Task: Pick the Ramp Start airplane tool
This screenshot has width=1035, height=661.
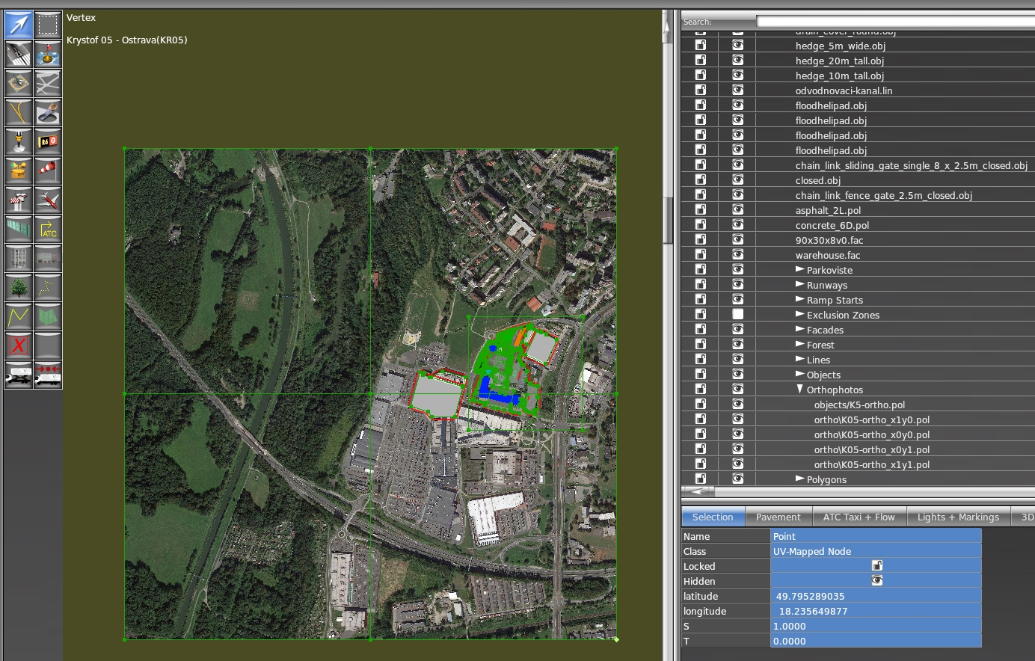Action: tap(48, 200)
